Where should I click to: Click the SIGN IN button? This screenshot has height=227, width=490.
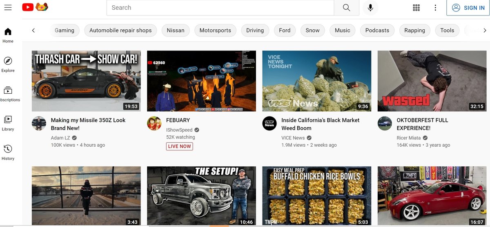[x=468, y=8]
